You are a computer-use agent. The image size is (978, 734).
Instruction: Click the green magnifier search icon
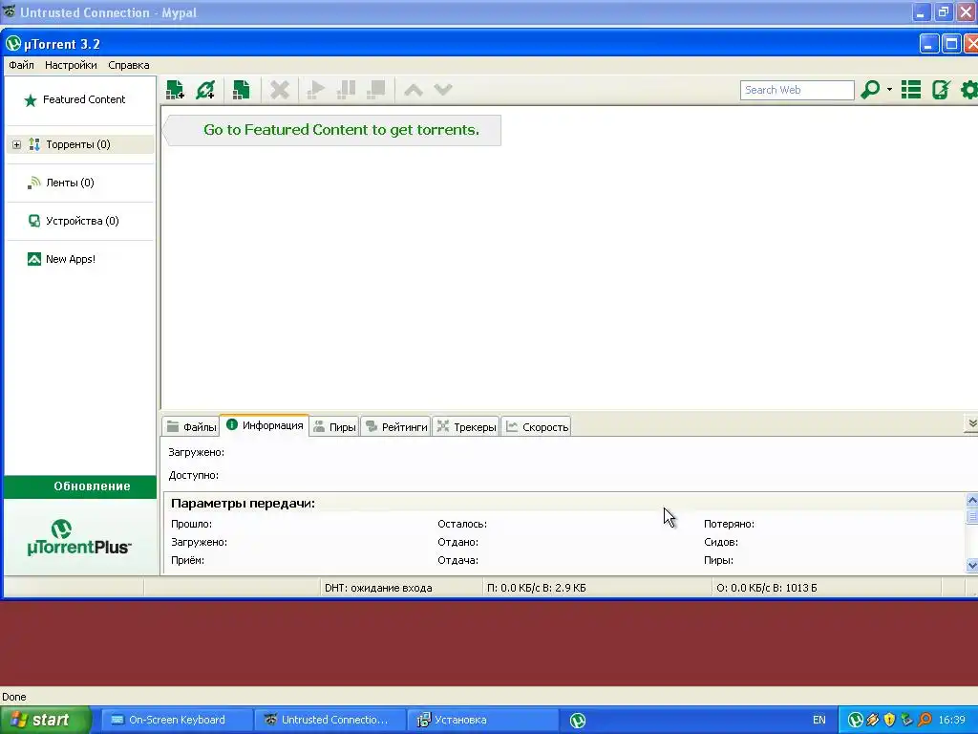pyautogui.click(x=870, y=90)
